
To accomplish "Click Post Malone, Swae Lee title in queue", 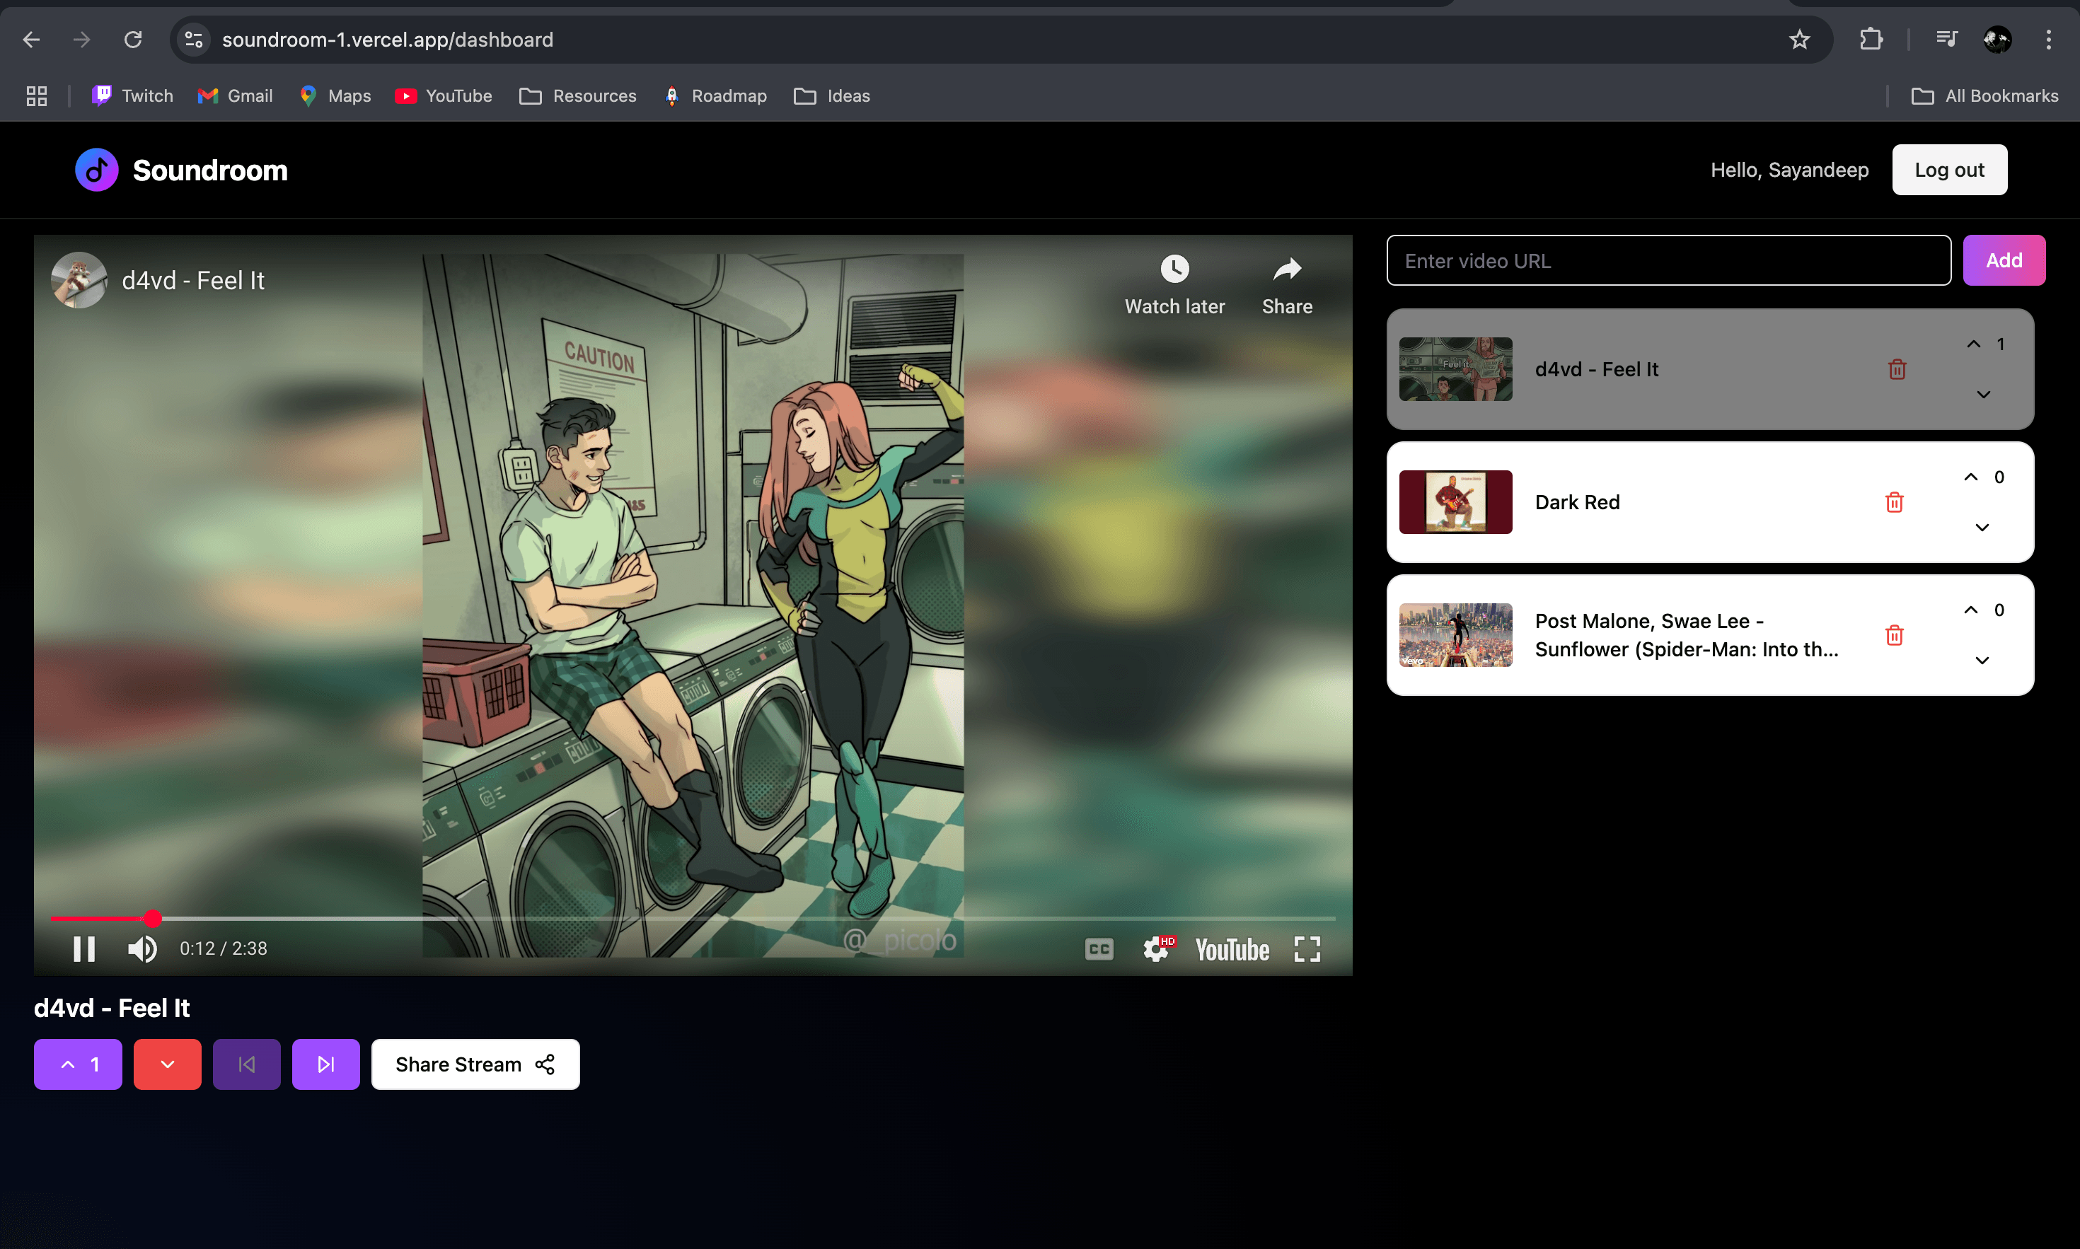I will tap(1687, 635).
